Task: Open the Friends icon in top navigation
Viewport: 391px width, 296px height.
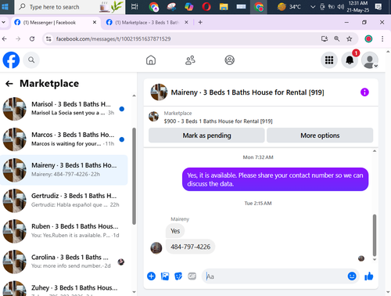Action: point(190,60)
